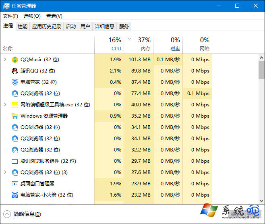Image resolution: width=265 pixels, height=224 pixels.
Task: Click the sort arrow above 内存 column
Action: 129,39
